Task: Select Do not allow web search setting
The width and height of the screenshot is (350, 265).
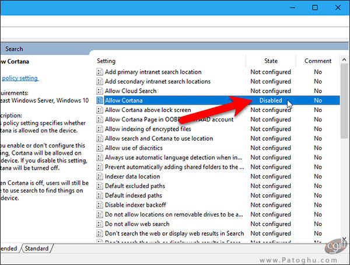Action: pyautogui.click(x=137, y=224)
